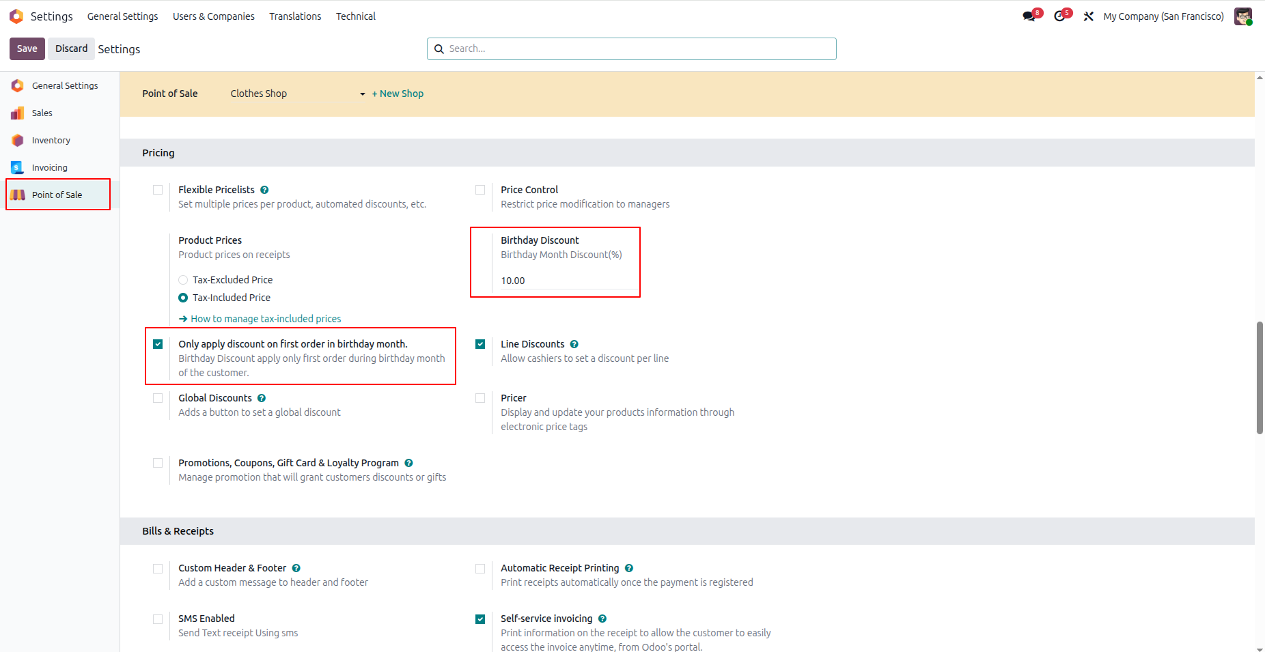Screen dimensions: 1265x652
Task: Click the Birthday Discount percentage field
Action: 568,281
